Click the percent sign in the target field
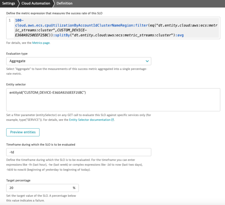The image size is (225, 205). [74, 188]
